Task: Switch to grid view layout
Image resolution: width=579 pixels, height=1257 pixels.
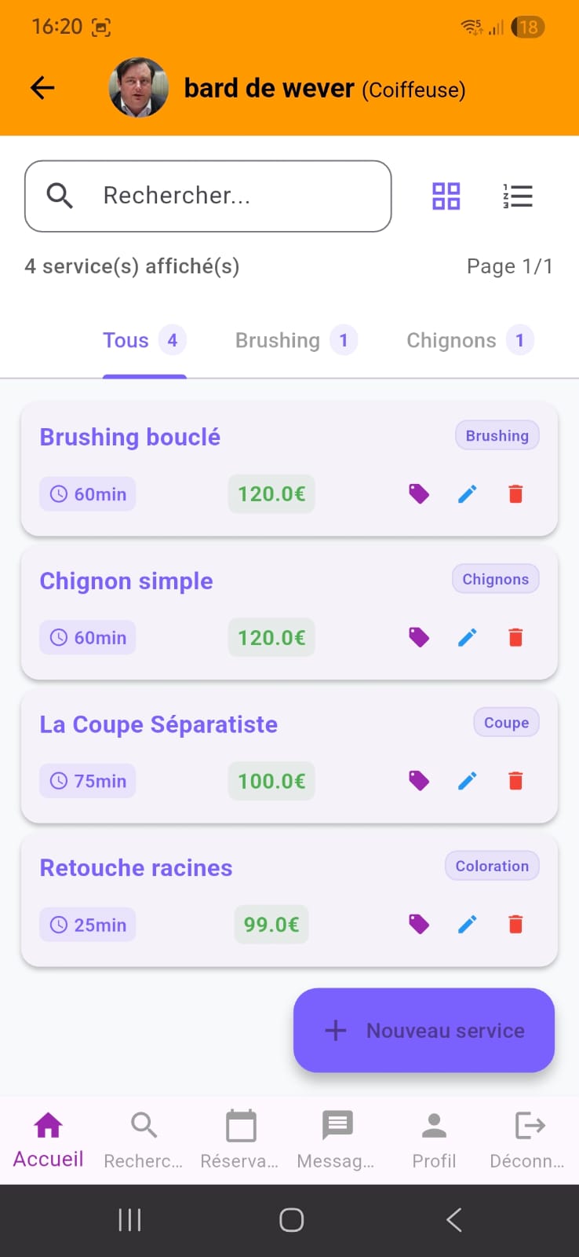Action: [x=446, y=196]
